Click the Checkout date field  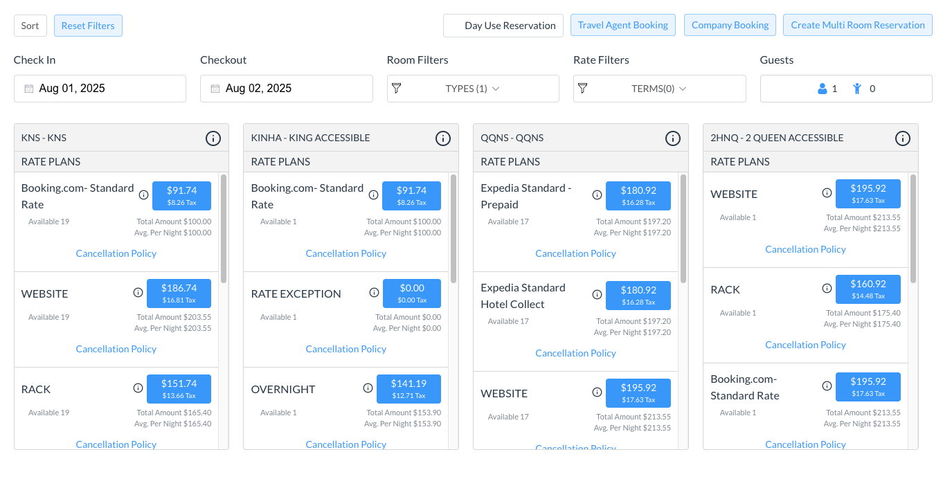click(286, 89)
